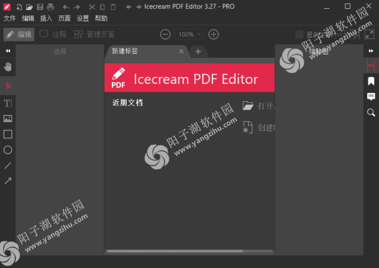Viewport: 379px width, 268px height.
Task: Open the 页面 menu
Action: [65, 18]
